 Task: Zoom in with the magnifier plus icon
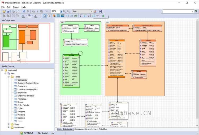(64, 11)
